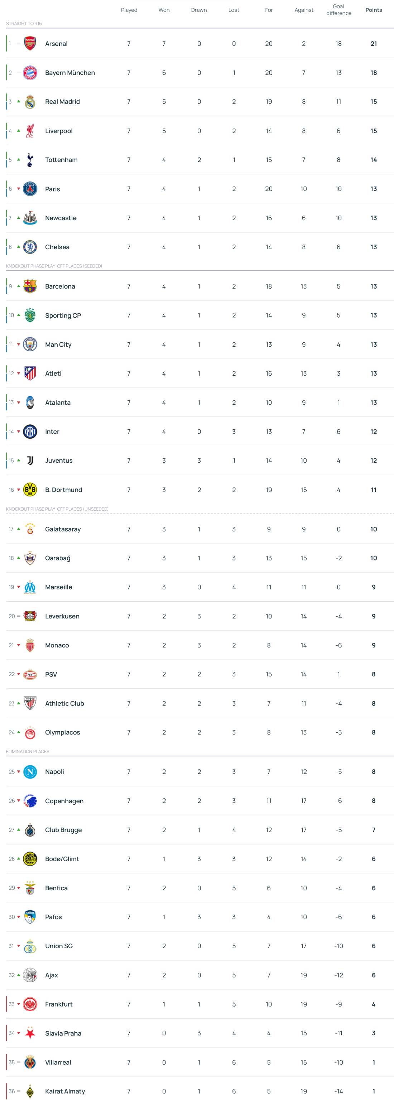Click the Played column header
Image resolution: width=394 pixels, height=1108 pixels.
click(129, 10)
